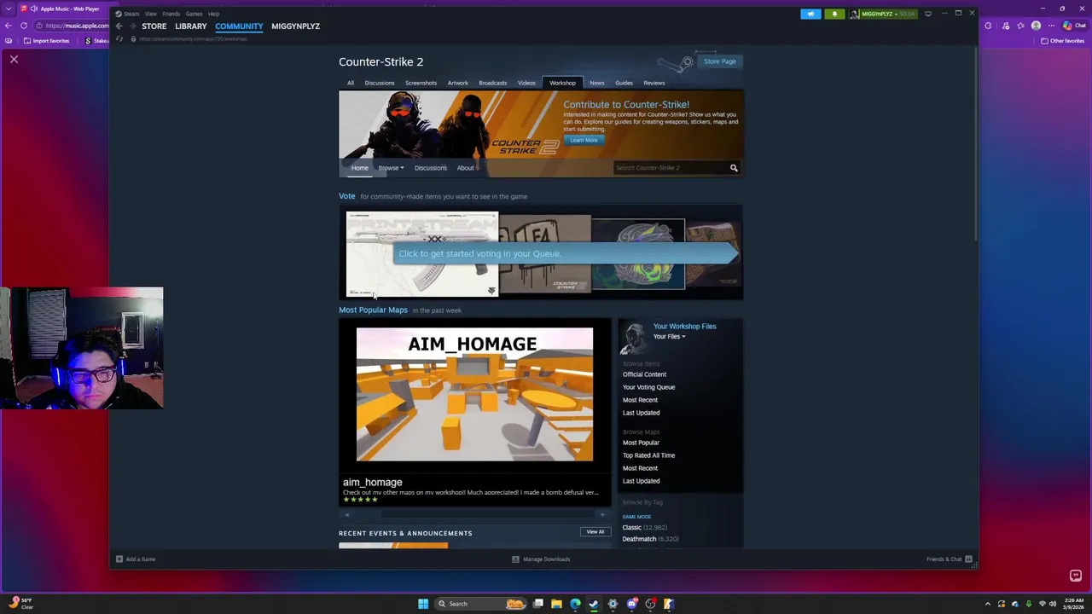
Task: Click the Add a Game plus icon
Action: click(x=119, y=559)
